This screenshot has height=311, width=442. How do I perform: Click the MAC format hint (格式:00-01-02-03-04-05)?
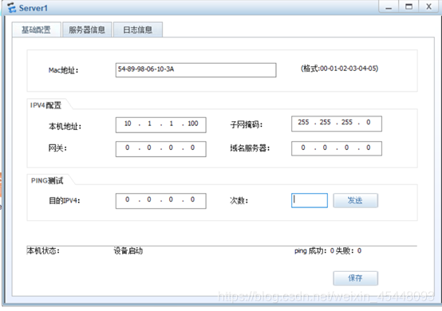(339, 69)
